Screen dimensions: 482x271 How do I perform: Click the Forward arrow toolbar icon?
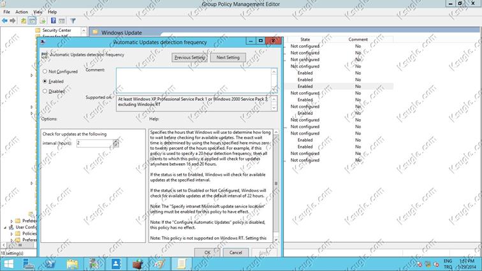pyautogui.click(x=13, y=20)
